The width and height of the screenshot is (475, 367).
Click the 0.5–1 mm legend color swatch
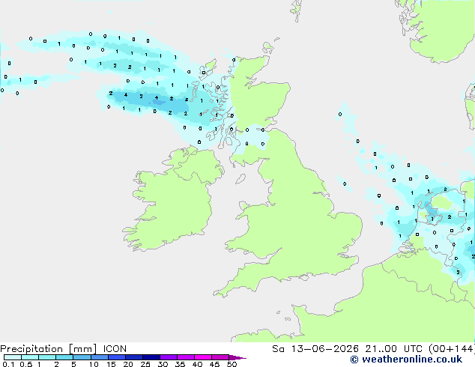click(x=30, y=357)
